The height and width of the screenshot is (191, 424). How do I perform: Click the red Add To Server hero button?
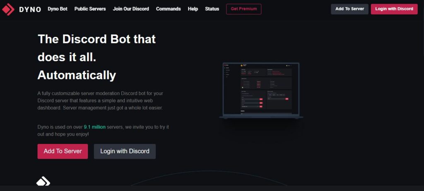pos(63,151)
